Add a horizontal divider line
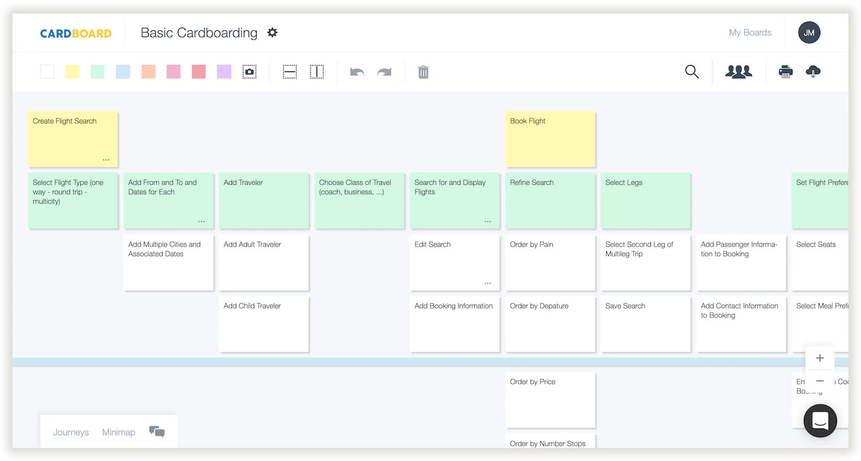861x461 pixels. pos(290,72)
